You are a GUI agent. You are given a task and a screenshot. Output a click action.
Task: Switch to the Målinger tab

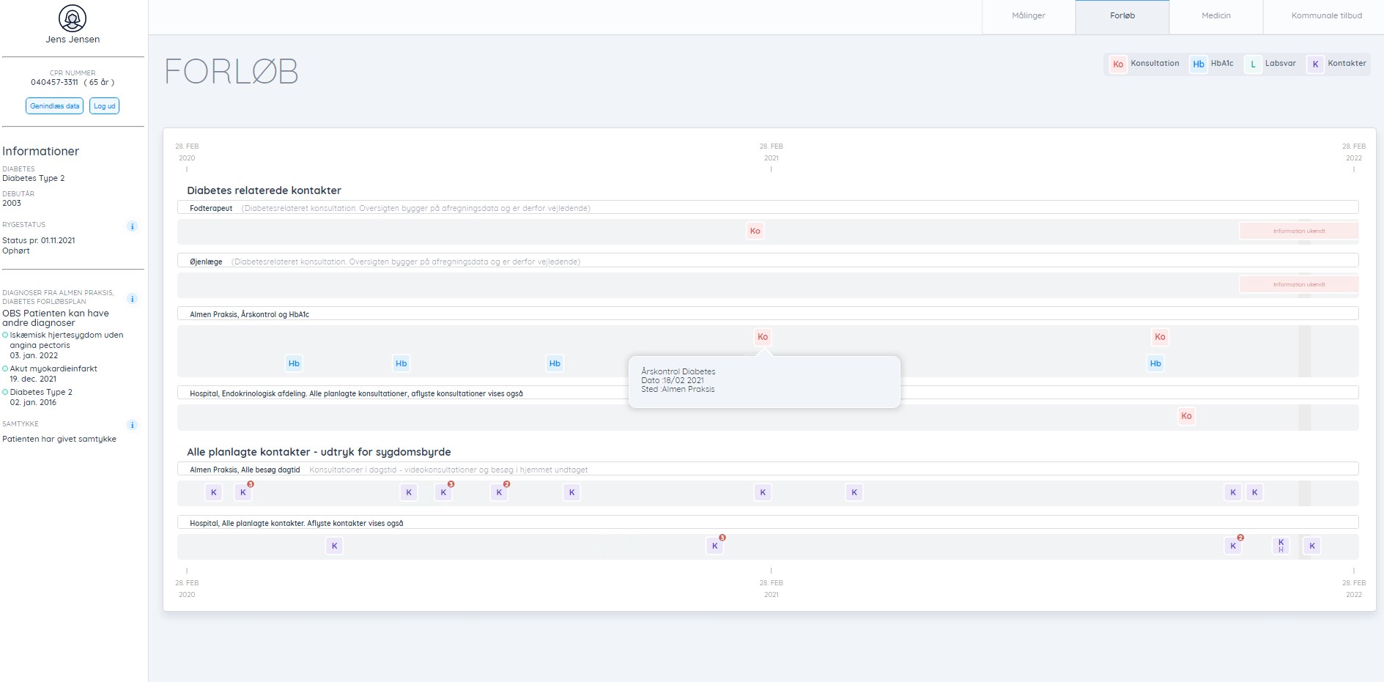point(1028,16)
